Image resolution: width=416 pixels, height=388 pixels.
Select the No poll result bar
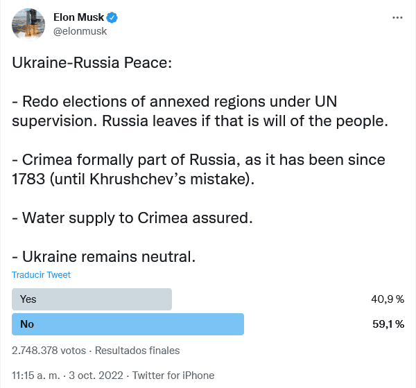point(128,324)
